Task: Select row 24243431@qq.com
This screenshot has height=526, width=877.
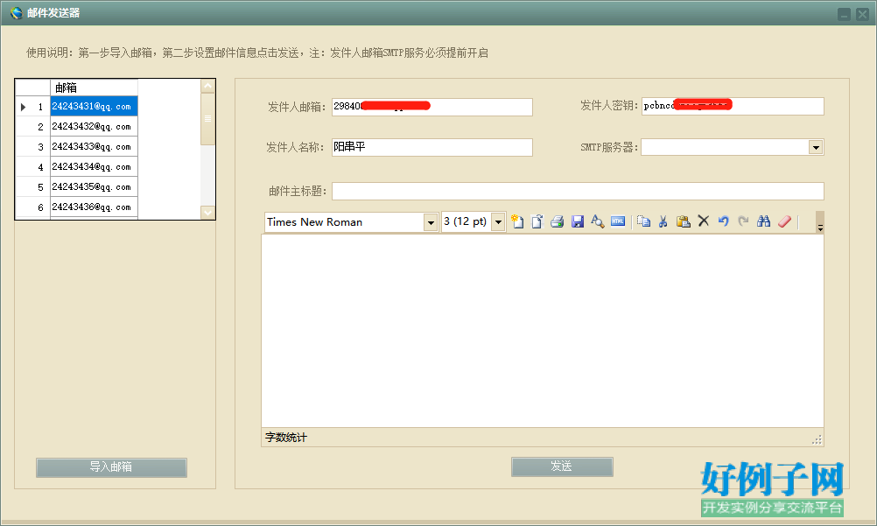Action: pos(94,106)
